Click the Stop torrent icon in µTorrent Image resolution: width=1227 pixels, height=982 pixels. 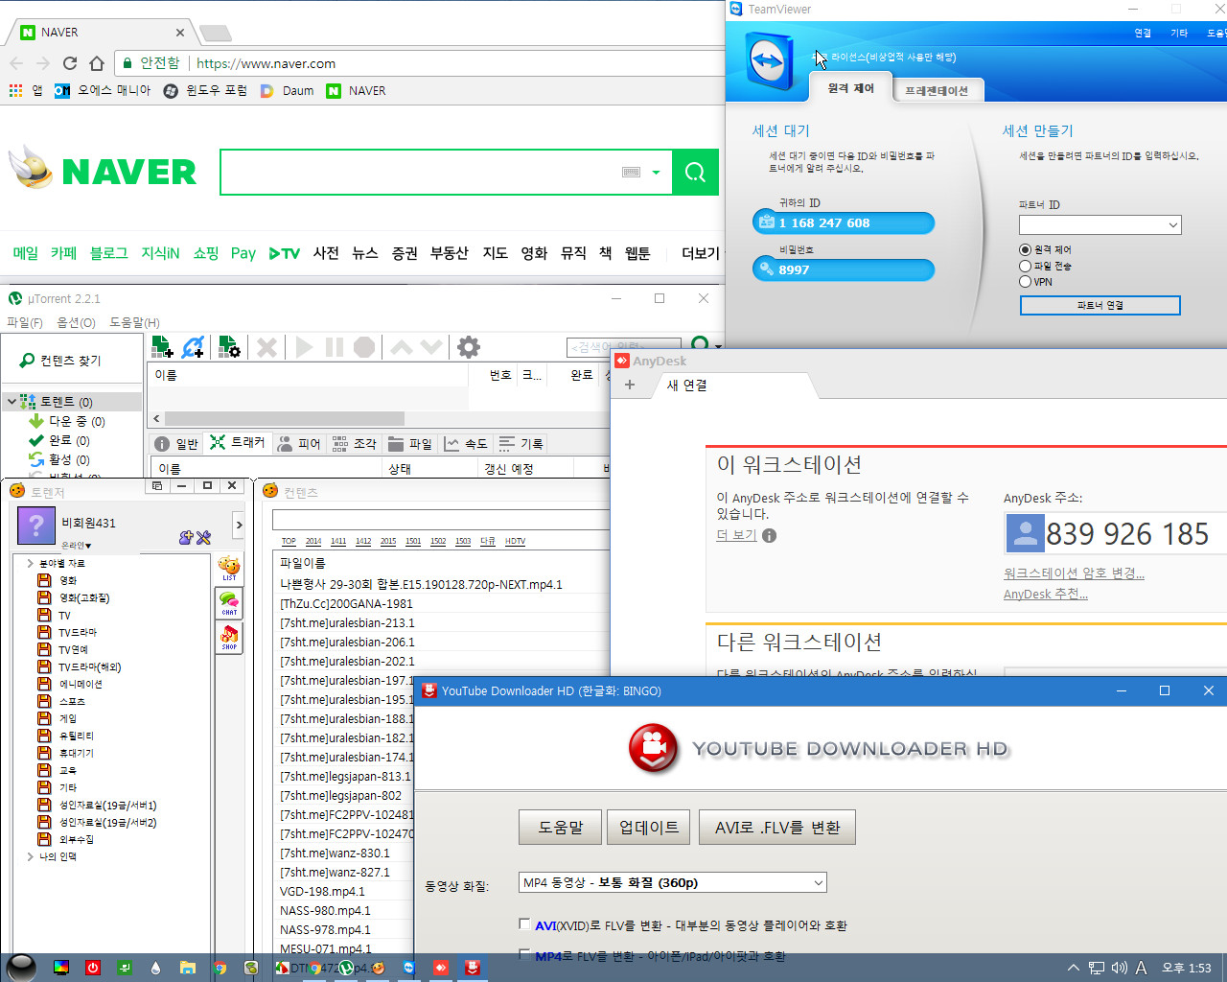(363, 347)
